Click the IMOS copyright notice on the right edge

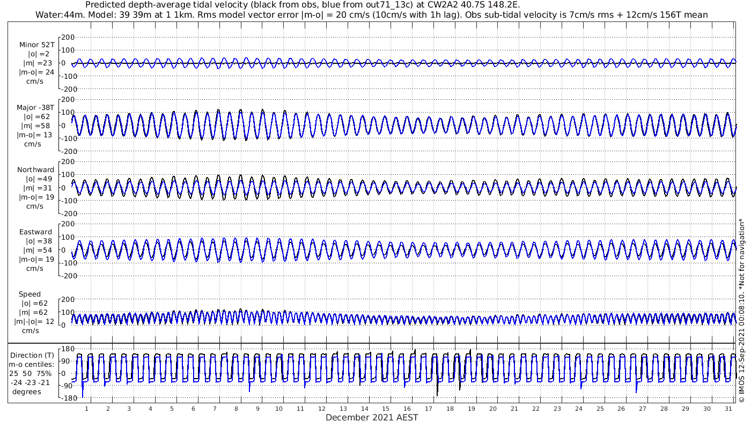click(741, 310)
